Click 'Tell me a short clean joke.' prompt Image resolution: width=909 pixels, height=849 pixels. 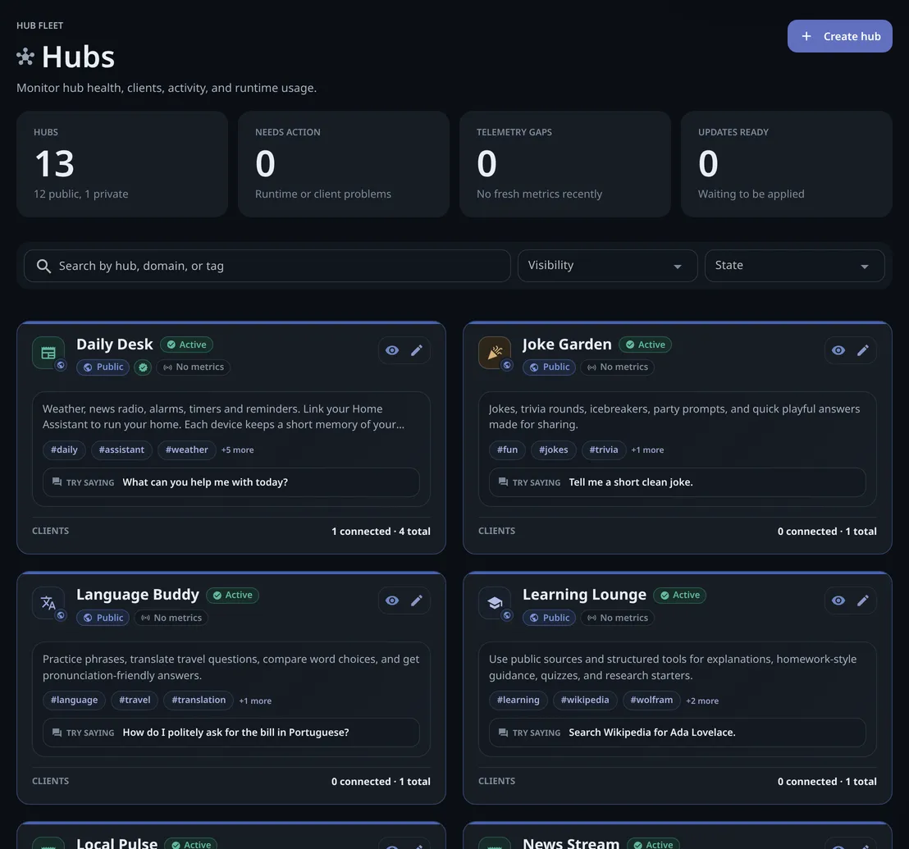click(631, 482)
